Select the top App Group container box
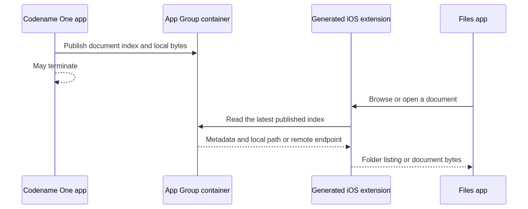The height and width of the screenshot is (209, 528). point(198,19)
